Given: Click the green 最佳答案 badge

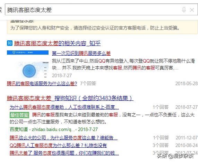Looking at the screenshot, I should (19, 115).
